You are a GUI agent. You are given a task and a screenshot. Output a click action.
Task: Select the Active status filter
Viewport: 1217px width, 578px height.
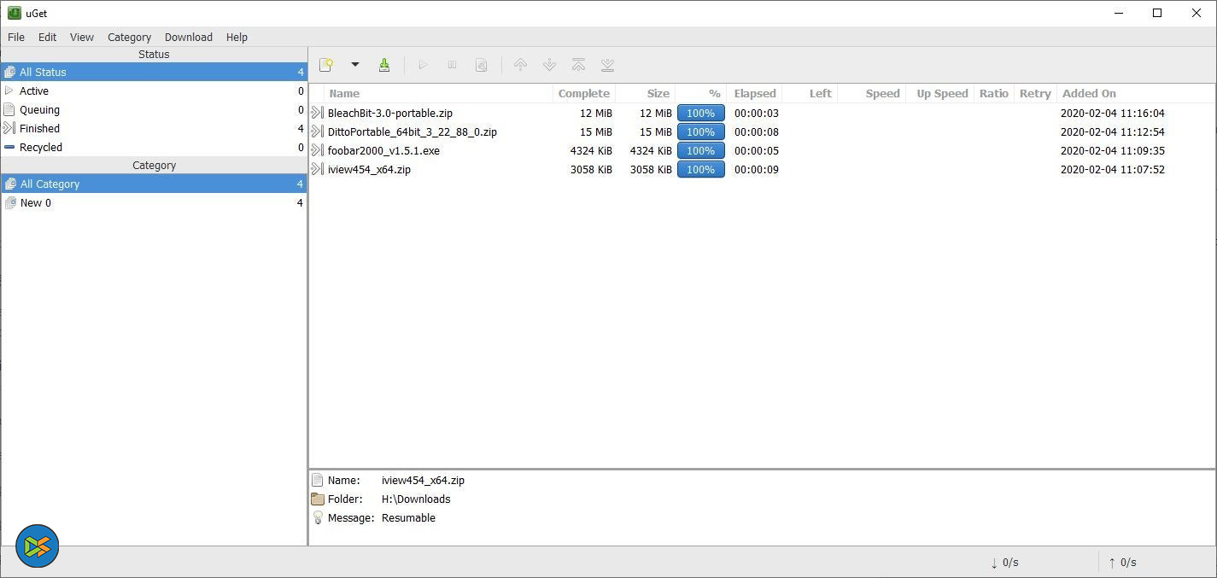tap(154, 90)
